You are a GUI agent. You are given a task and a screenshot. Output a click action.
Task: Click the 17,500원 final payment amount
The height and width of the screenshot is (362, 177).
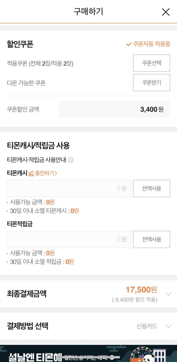coord(141,290)
